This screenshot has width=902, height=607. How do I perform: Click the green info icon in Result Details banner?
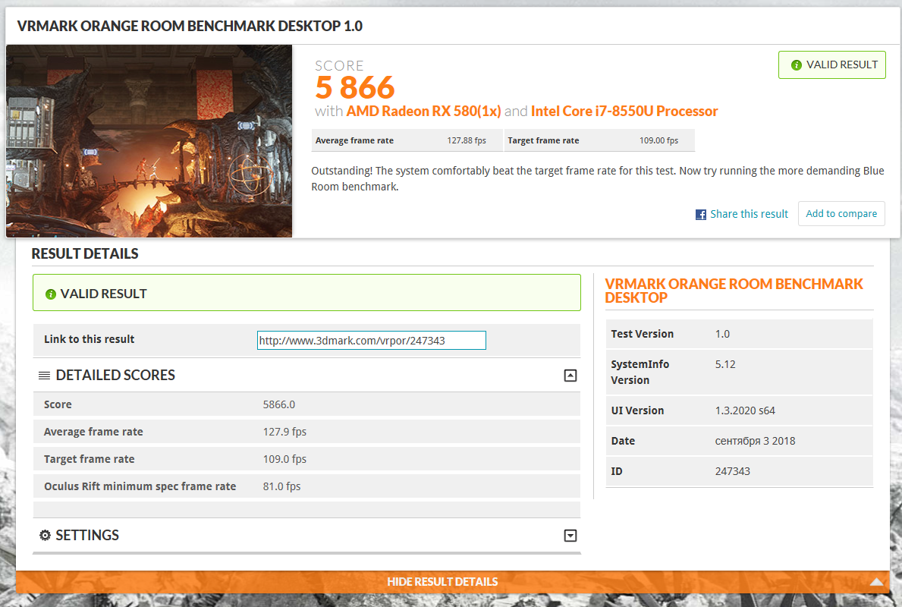51,294
